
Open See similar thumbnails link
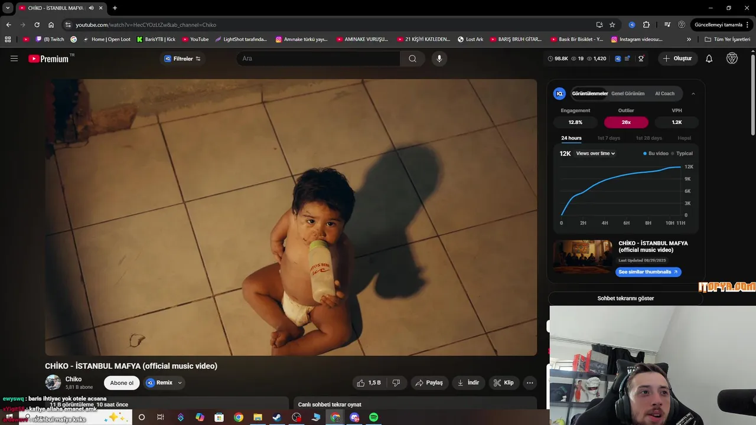click(648, 272)
